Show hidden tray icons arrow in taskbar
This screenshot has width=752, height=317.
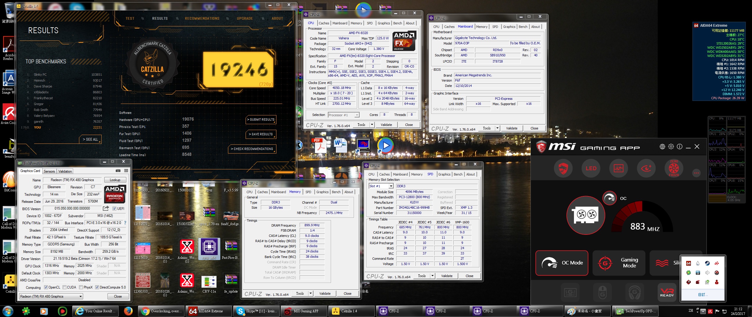pyautogui.click(x=703, y=311)
